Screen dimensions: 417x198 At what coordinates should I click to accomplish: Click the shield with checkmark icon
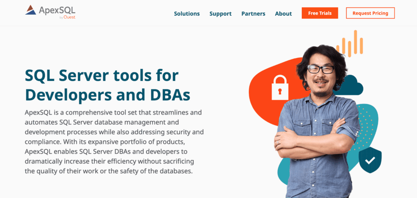pos(370,160)
